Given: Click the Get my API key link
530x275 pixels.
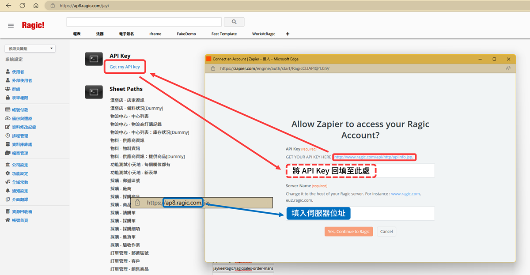Looking at the screenshot, I should click(125, 67).
